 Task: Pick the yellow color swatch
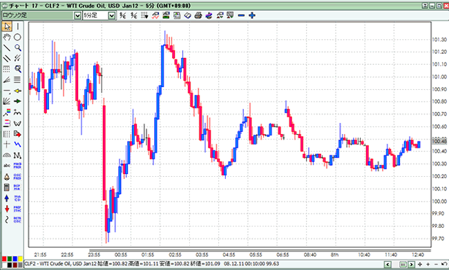[20, 259]
